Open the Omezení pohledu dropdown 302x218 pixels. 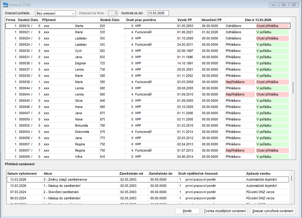coord(55,13)
